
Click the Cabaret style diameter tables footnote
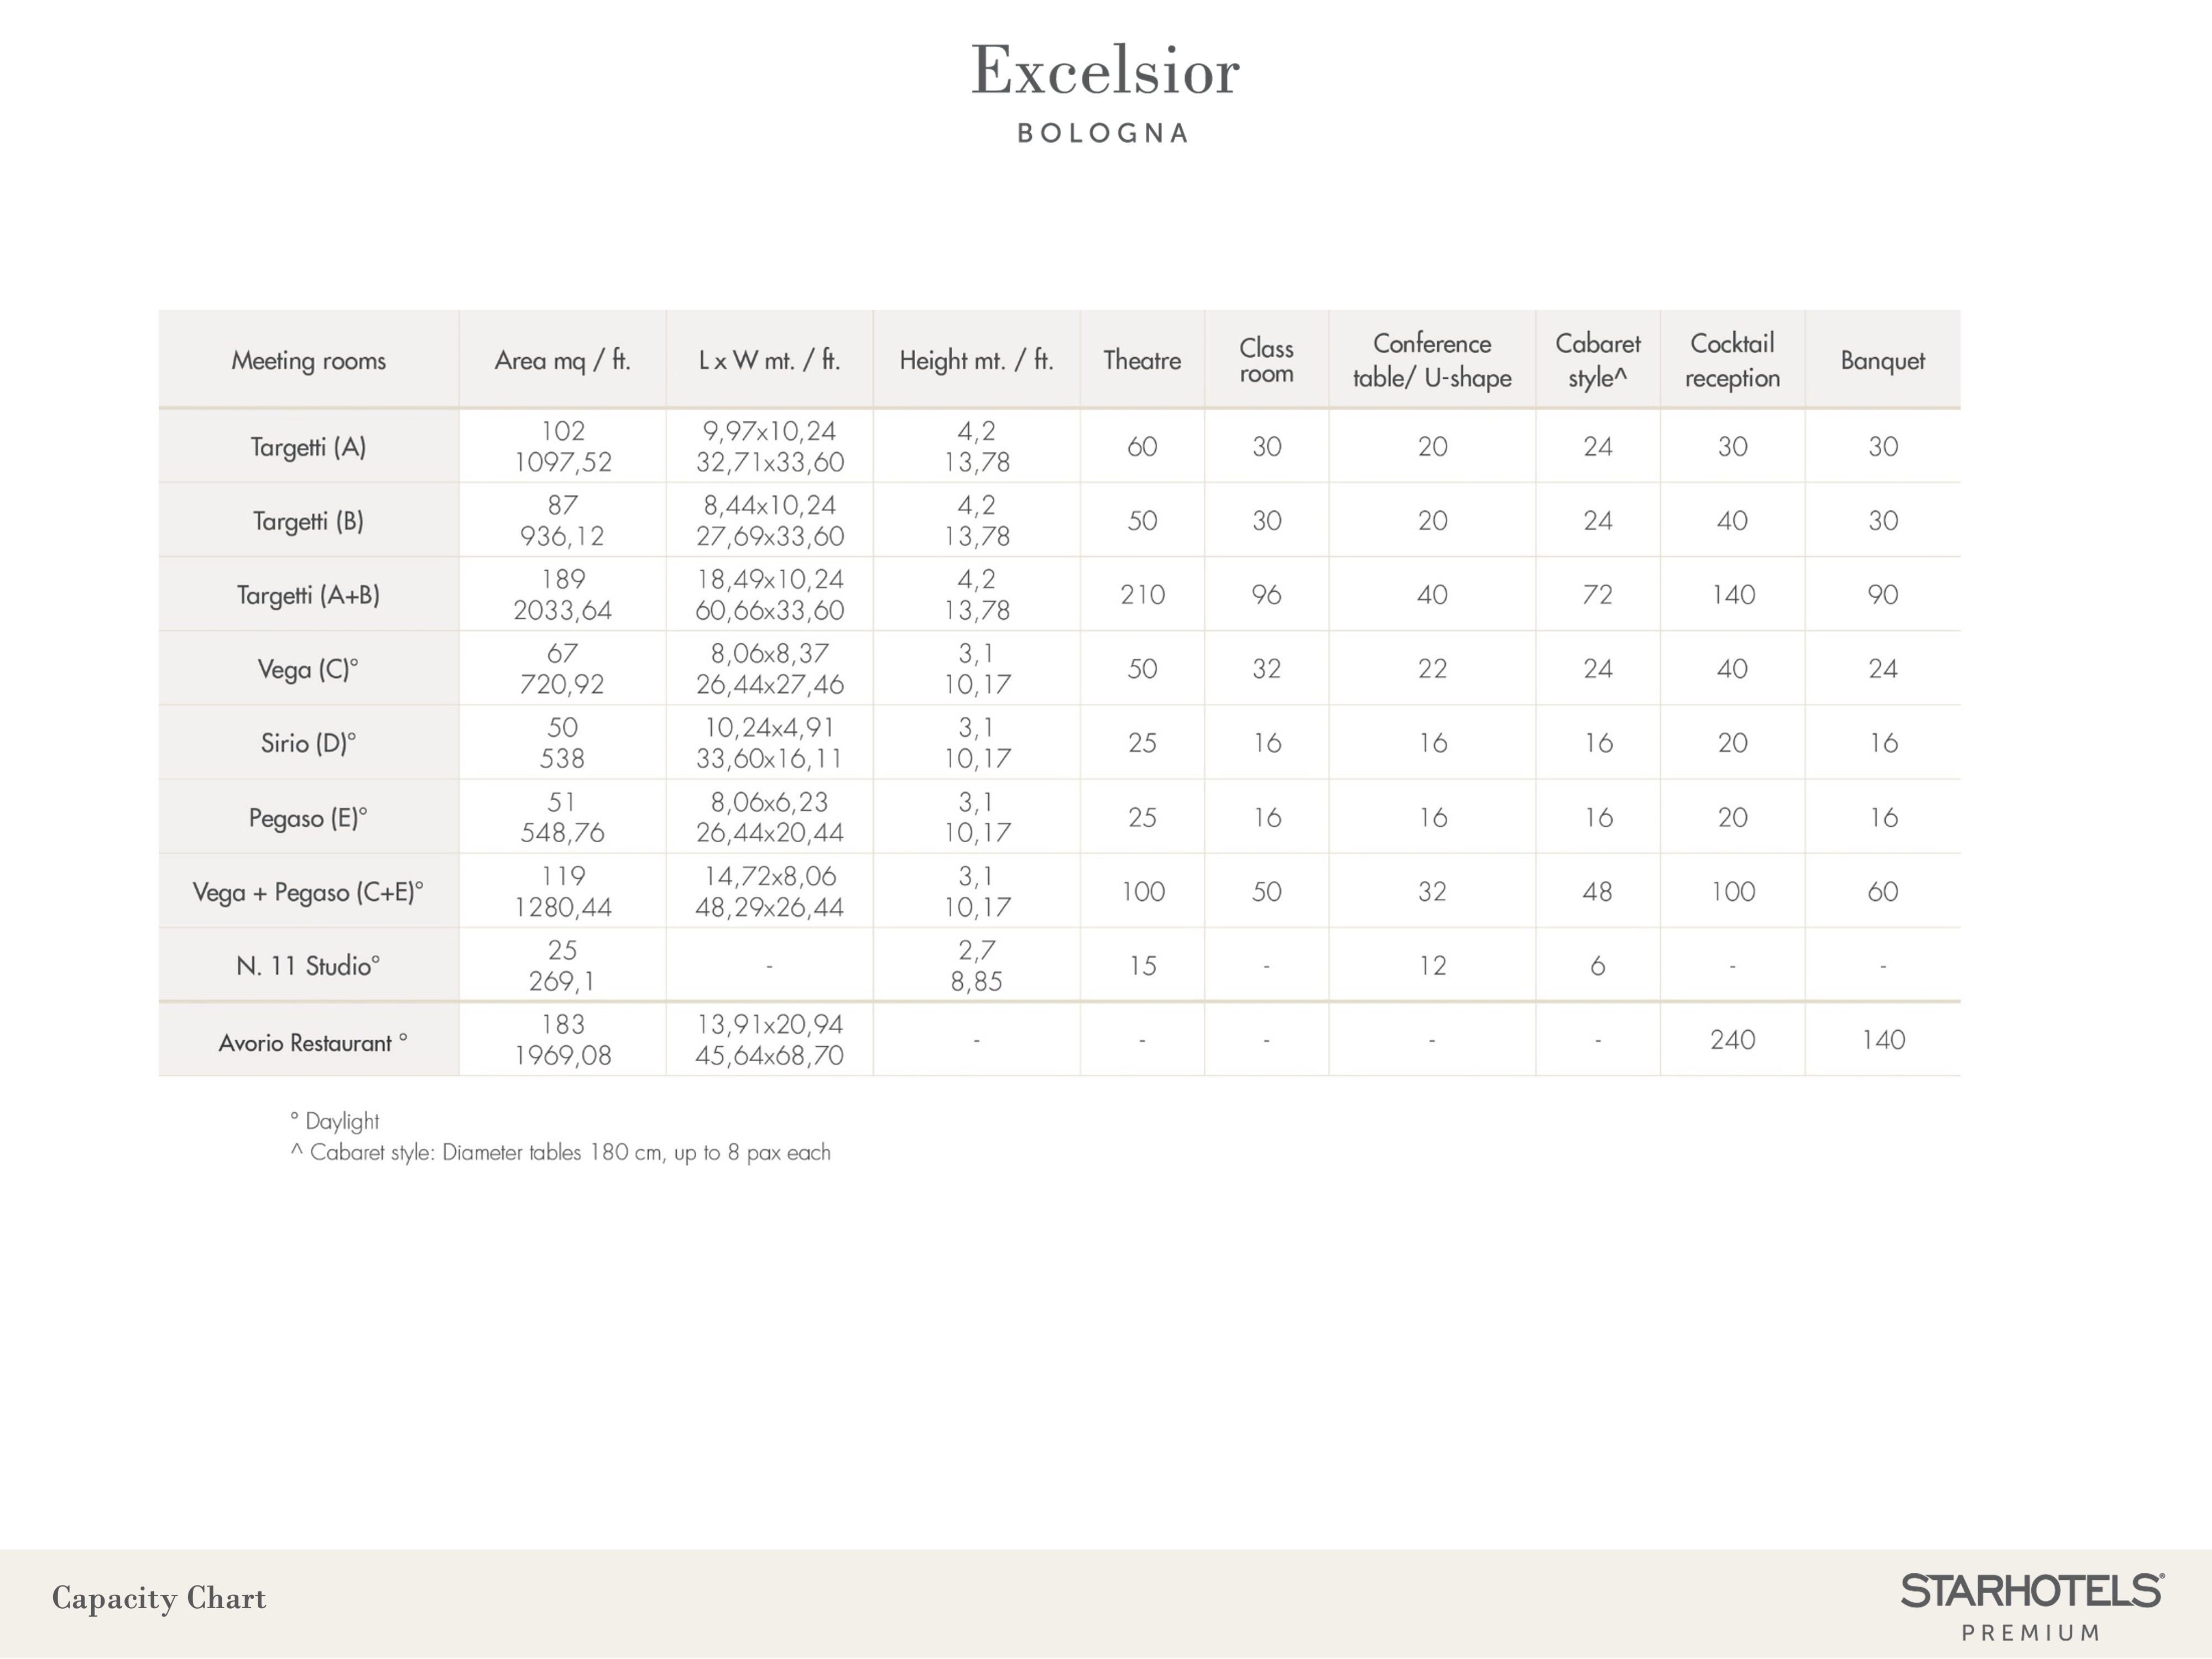pyautogui.click(x=560, y=1153)
